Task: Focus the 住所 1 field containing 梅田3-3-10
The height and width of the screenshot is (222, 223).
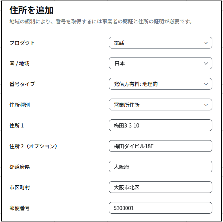Action: pos(160,125)
